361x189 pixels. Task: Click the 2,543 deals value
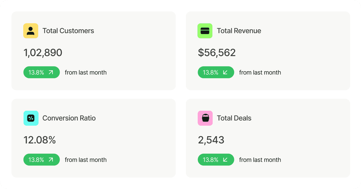211,140
